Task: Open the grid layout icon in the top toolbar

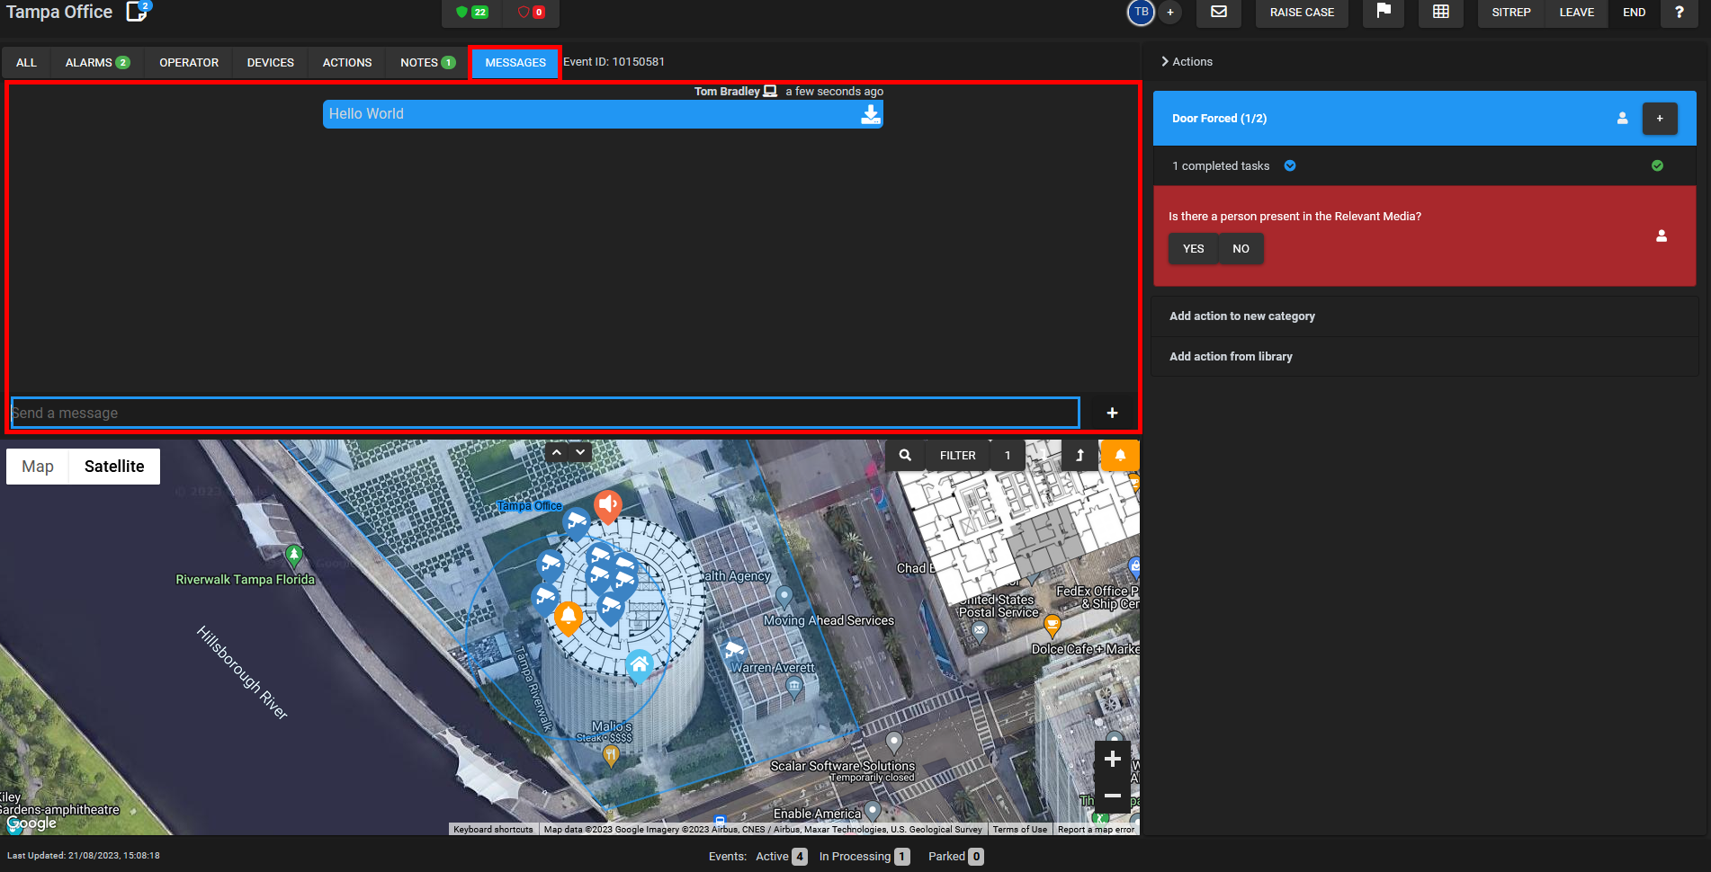Action: [x=1441, y=12]
